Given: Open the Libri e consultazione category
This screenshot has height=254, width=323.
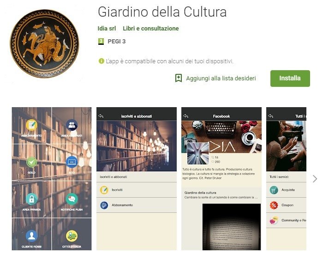Looking at the screenshot, I should [151, 29].
